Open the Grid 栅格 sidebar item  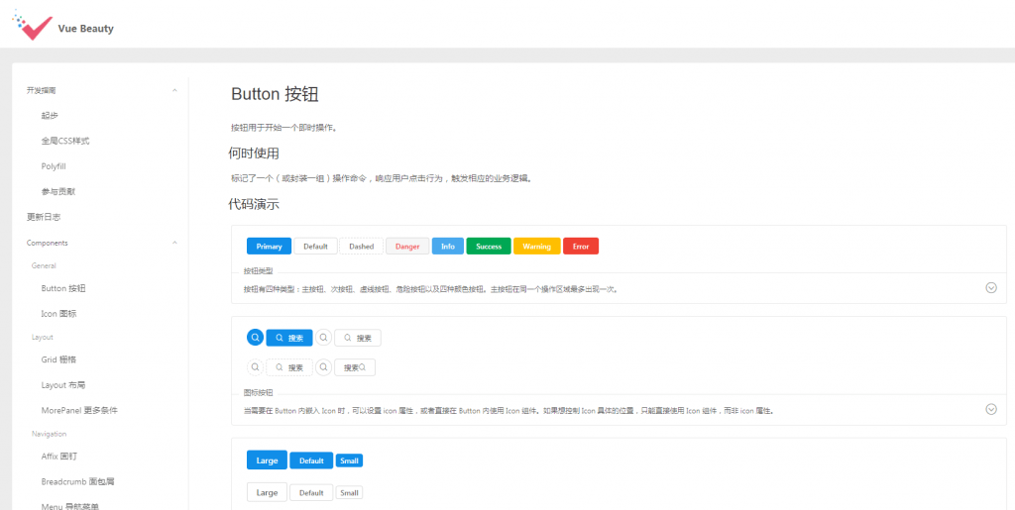[58, 359]
